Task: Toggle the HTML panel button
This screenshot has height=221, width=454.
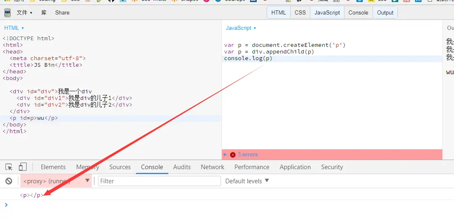Action: point(279,13)
